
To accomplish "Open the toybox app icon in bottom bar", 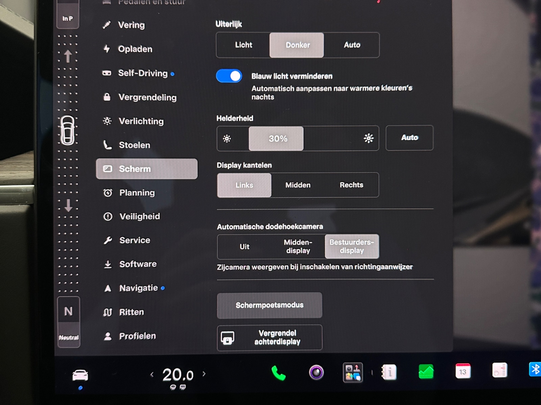I will (x=353, y=373).
